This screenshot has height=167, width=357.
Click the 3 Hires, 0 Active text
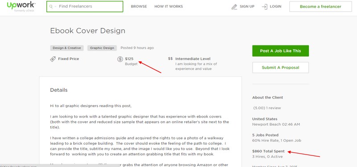pyautogui.click(x=267, y=157)
